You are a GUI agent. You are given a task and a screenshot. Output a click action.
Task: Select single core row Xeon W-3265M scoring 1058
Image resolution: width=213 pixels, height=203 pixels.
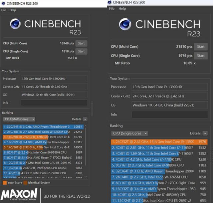[159, 177]
